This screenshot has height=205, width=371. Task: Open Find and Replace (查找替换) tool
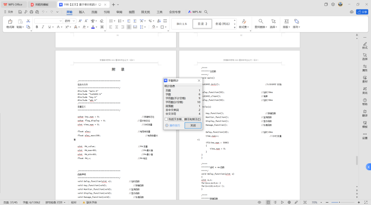point(261,23)
